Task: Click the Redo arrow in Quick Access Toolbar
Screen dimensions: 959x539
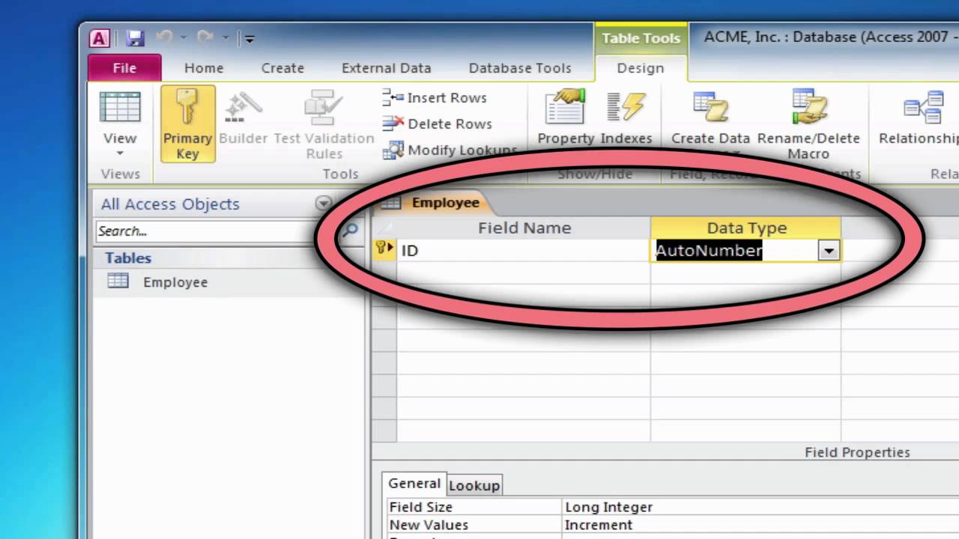Action: (205, 37)
